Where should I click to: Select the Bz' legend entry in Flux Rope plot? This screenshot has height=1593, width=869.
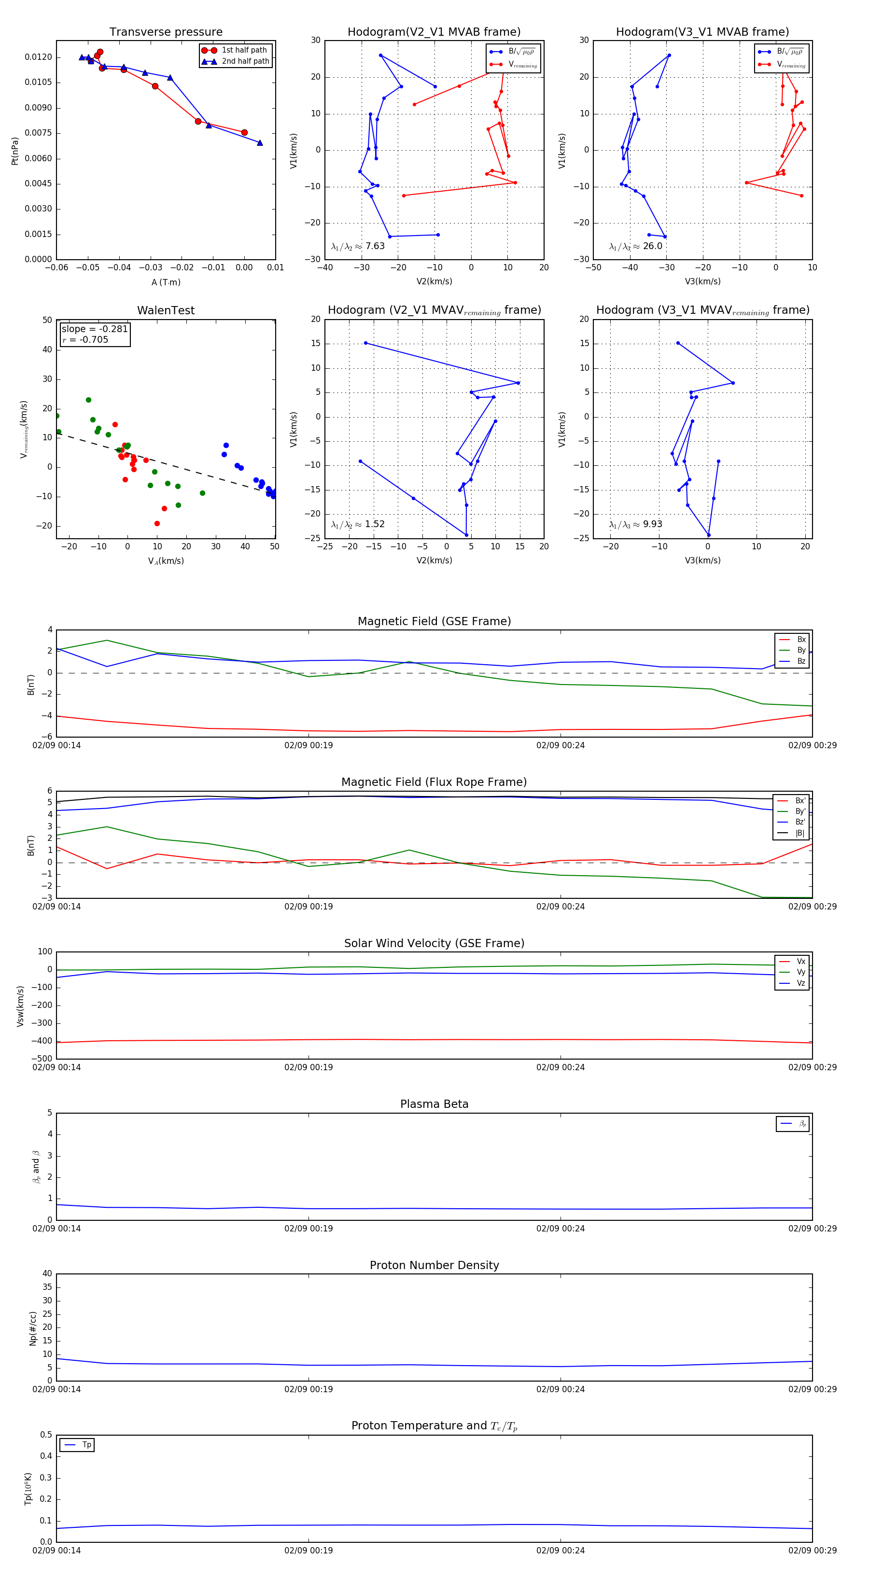[x=792, y=822]
